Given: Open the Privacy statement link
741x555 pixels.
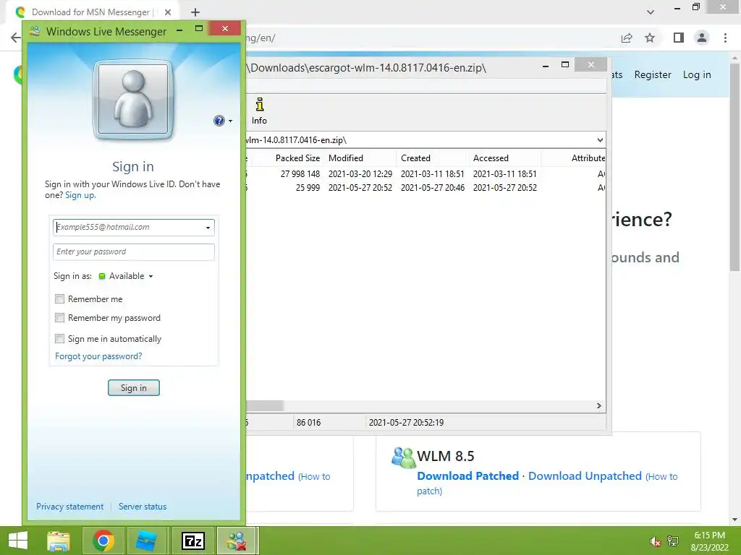Looking at the screenshot, I should pyautogui.click(x=69, y=507).
